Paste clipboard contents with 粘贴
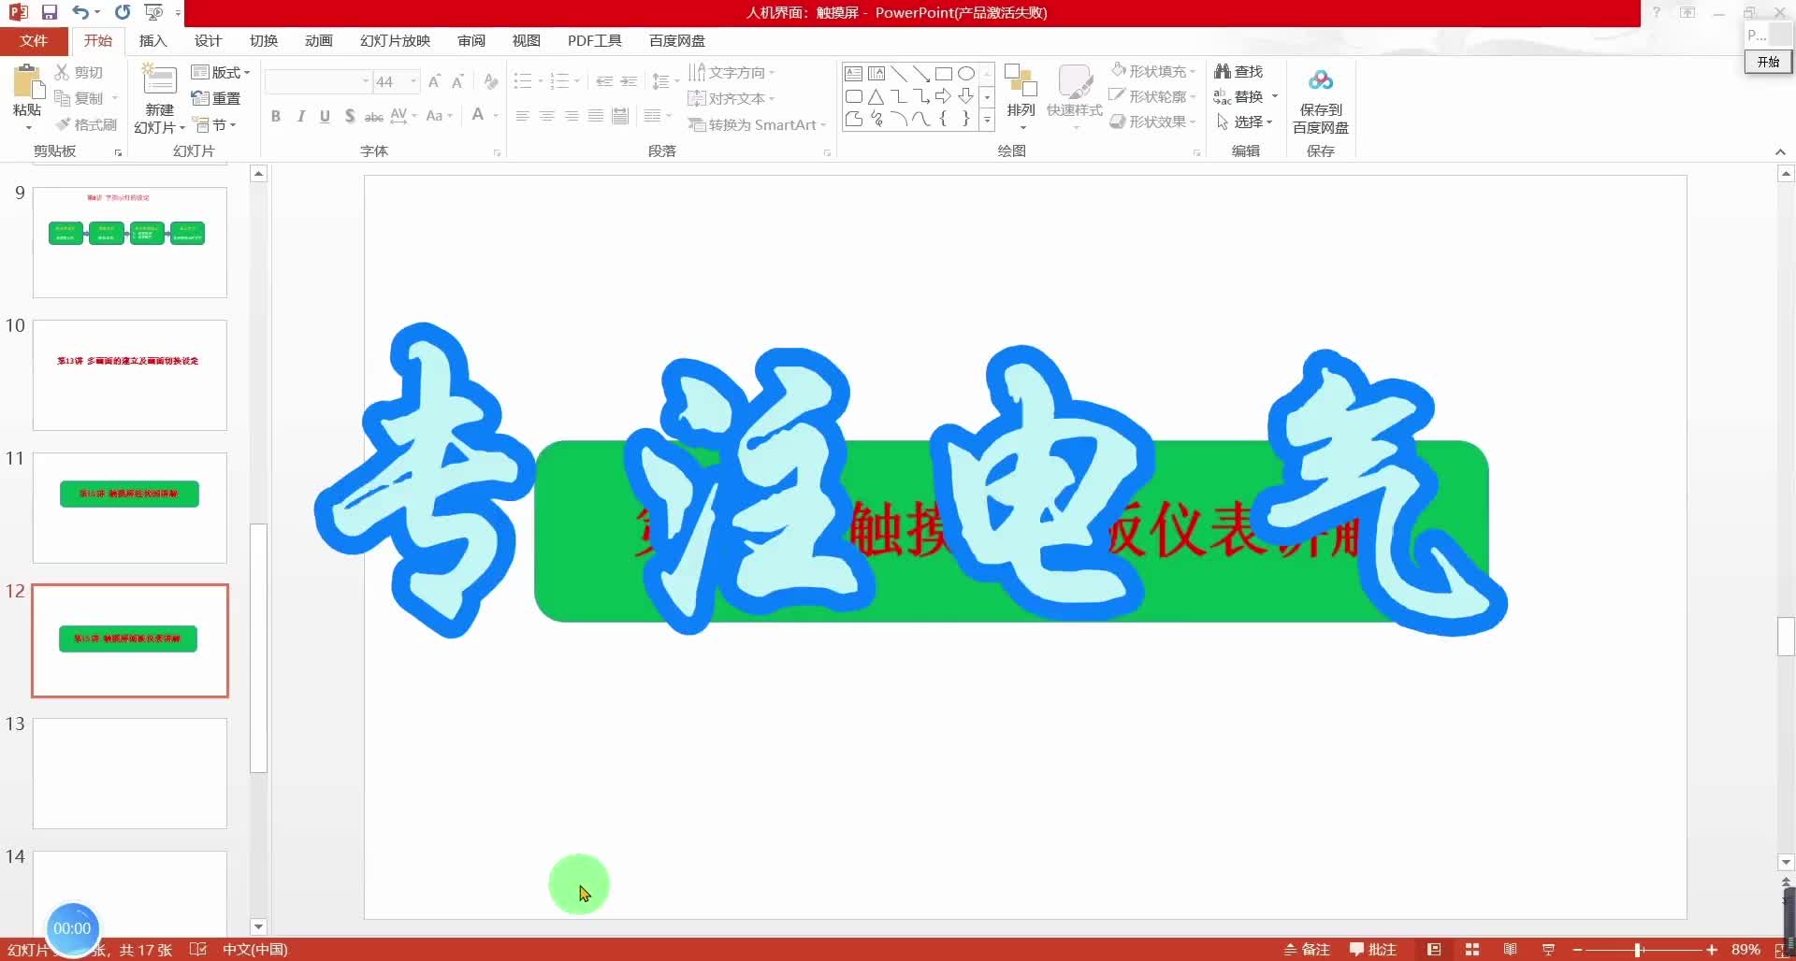1796x961 pixels. click(x=27, y=98)
